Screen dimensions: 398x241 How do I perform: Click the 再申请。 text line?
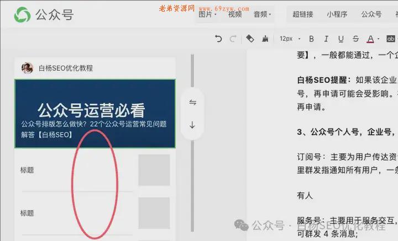click(311, 107)
